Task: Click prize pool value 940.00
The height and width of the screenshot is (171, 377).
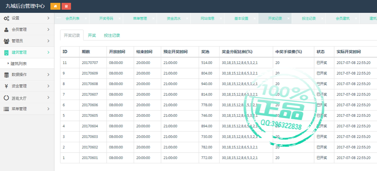Action: 207,84
